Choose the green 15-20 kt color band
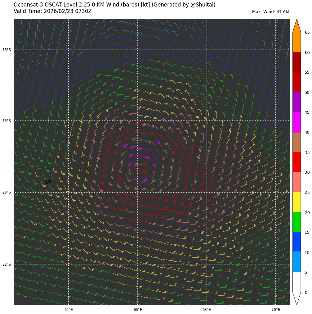 (x=296, y=222)
